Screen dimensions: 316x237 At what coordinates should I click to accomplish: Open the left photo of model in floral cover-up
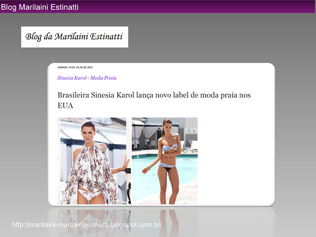94,161
